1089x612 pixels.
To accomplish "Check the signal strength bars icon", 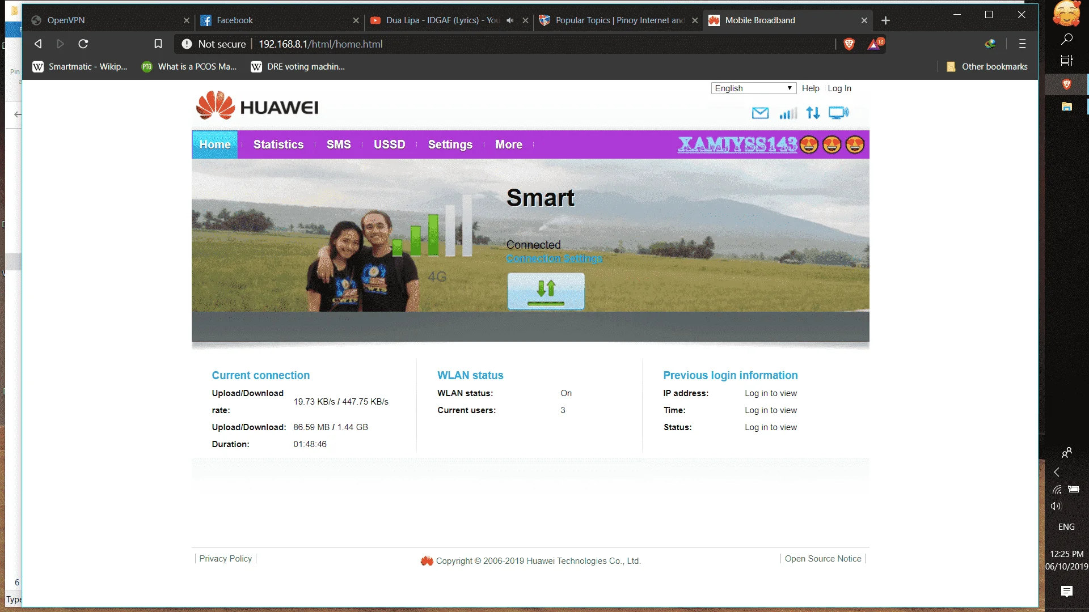I will coord(788,113).
